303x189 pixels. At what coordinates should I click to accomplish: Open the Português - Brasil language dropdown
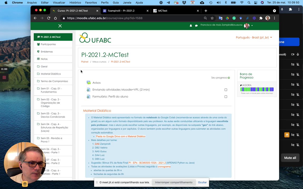click(x=254, y=38)
